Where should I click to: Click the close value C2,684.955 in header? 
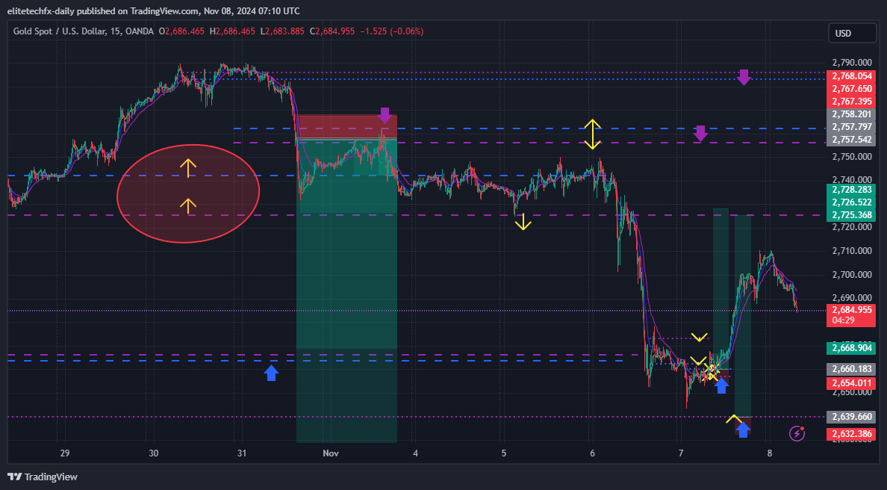point(332,31)
